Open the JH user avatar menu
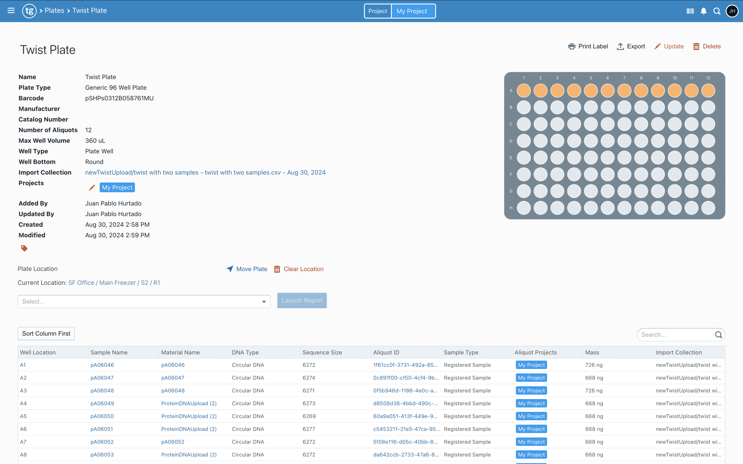Viewport: 743px width, 464px height. pos(732,11)
